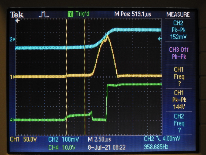Click the CH2 4.00mV trigger level readout
Image resolution: width=206 pixels, height=155 pixels.
pyautogui.click(x=162, y=139)
